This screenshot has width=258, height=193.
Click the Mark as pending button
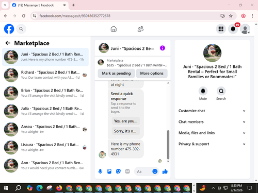pyautogui.click(x=116, y=73)
